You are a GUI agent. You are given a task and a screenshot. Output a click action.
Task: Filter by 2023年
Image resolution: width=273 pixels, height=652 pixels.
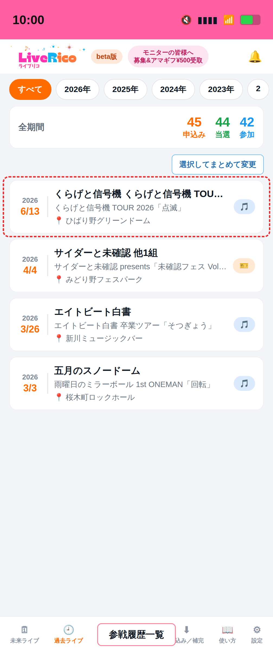221,89
